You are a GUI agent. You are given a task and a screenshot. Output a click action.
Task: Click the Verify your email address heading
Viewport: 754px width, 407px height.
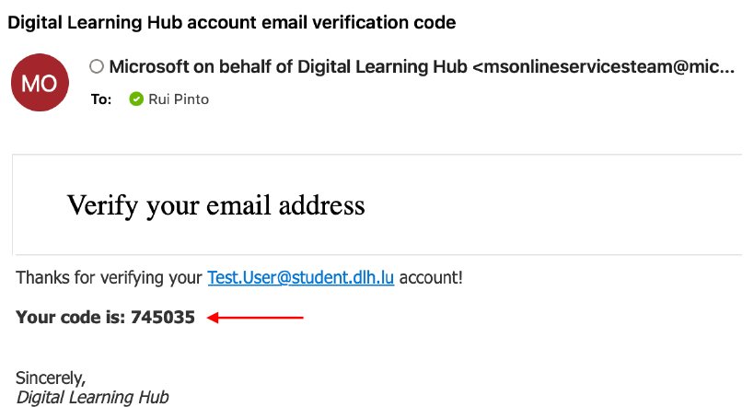pyautogui.click(x=215, y=204)
